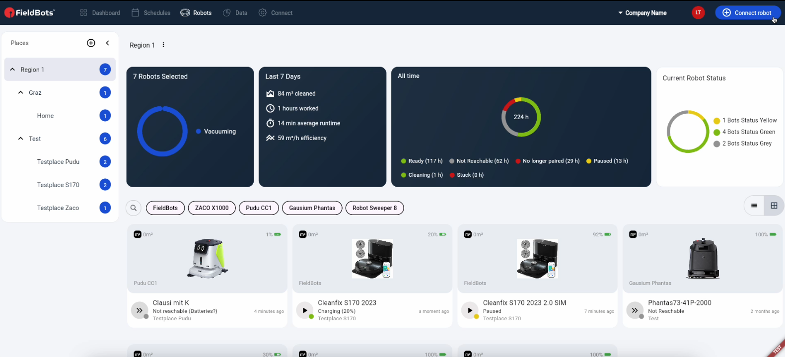This screenshot has width=785, height=357.
Task: Filter by Gausium Phantas chip
Action: [x=312, y=208]
